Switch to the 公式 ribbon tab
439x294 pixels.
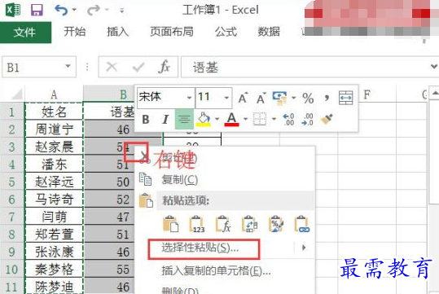226,32
